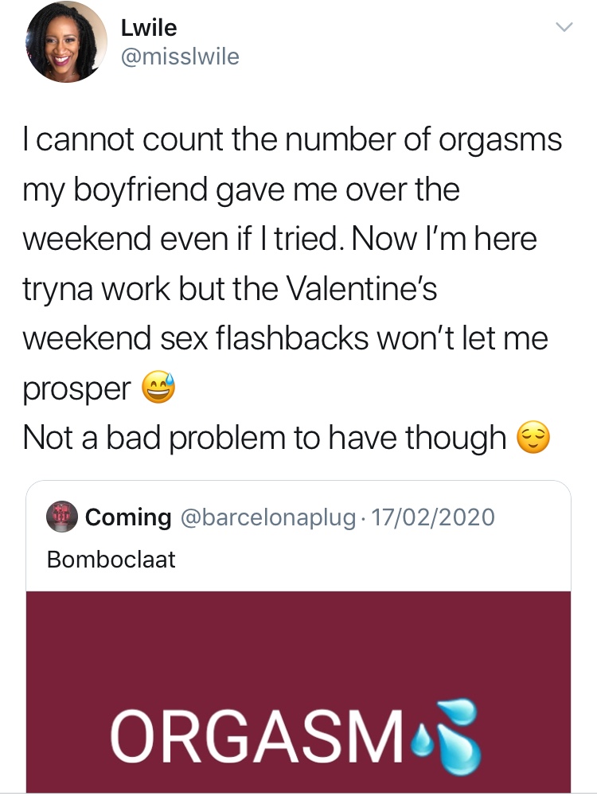Open the "Coming" name in quoted tweet
Screen dimensions: 597x796
pyautogui.click(x=128, y=517)
